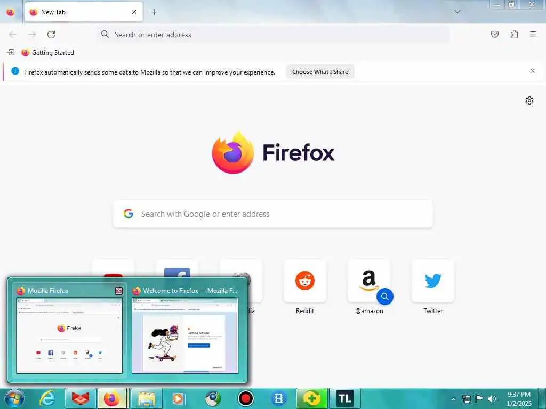Viewport: 546px width, 409px height.
Task: Go forward one page arrow
Action: tap(32, 35)
